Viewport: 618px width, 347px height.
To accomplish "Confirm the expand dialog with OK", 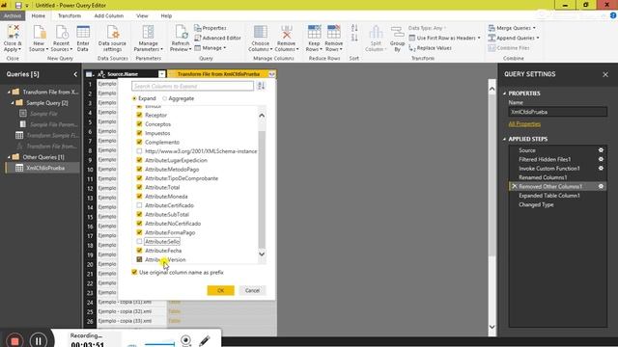I will 221,290.
